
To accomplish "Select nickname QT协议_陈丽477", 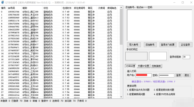I will pyautogui.click(x=31, y=45).
